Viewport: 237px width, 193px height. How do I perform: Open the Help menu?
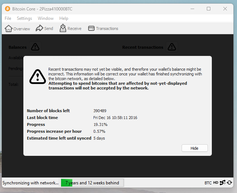coord(64,18)
